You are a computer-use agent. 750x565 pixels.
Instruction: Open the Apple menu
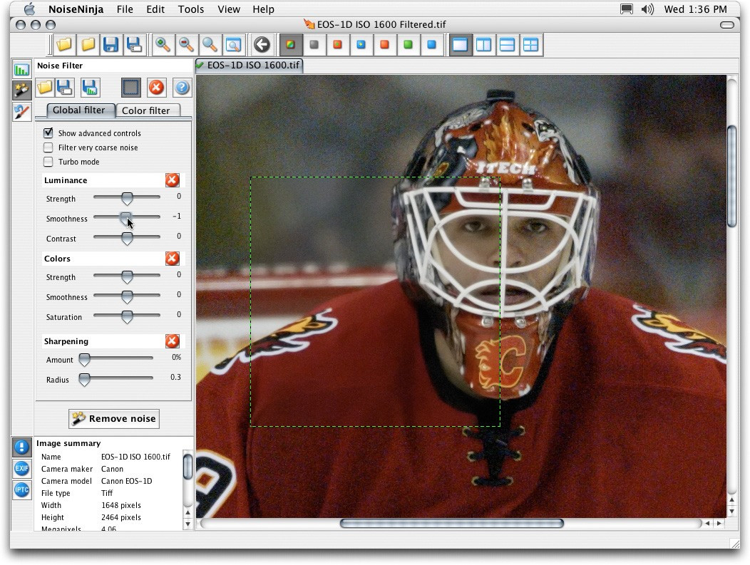pos(30,9)
